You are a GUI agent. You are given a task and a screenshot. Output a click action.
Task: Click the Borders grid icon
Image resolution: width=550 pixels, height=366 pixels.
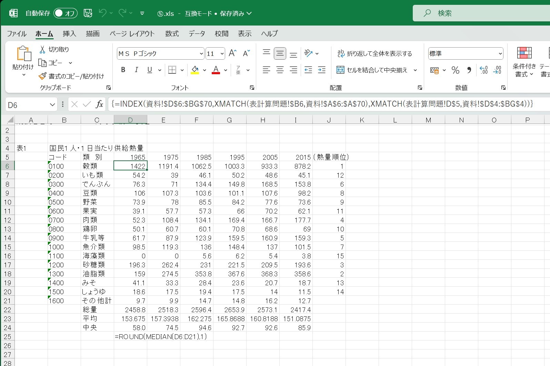[x=172, y=70]
